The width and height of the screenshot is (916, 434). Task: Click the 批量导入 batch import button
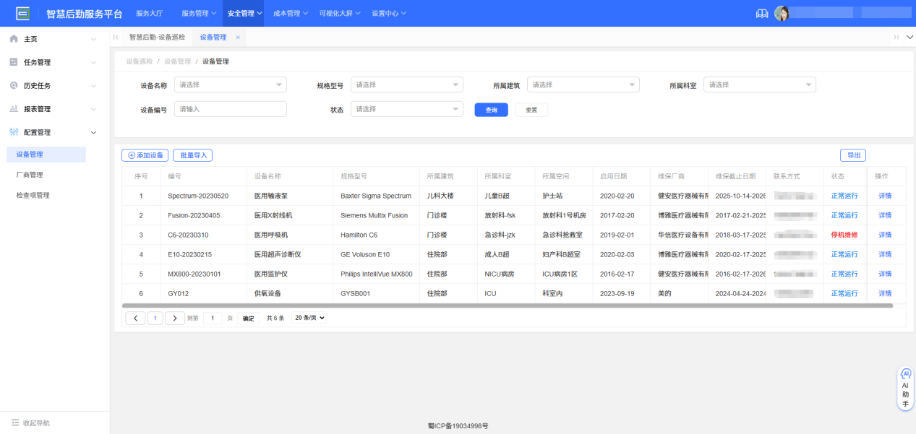tap(192, 155)
